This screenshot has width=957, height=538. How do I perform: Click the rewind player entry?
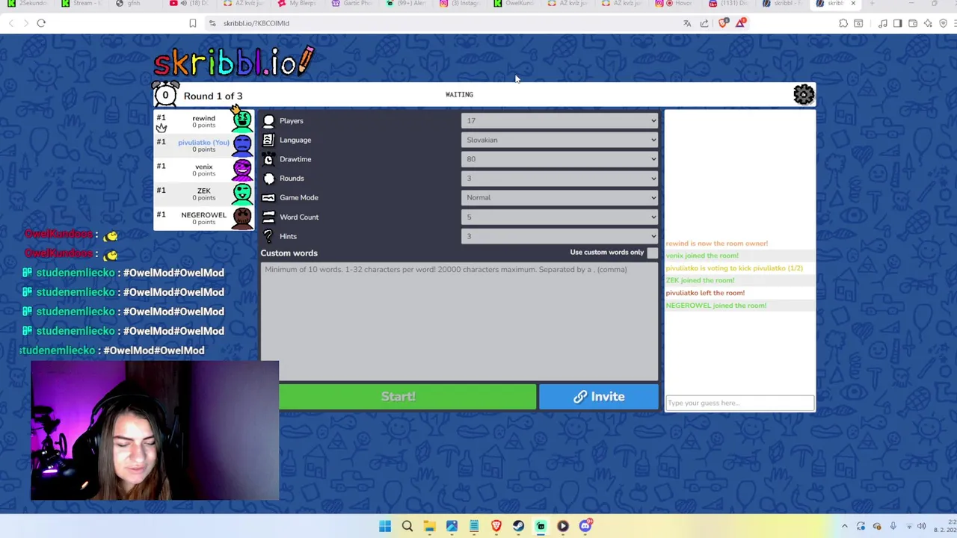pos(203,120)
